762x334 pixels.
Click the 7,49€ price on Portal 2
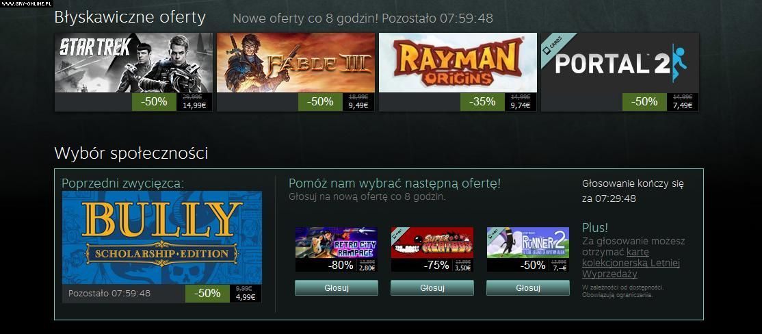click(683, 105)
